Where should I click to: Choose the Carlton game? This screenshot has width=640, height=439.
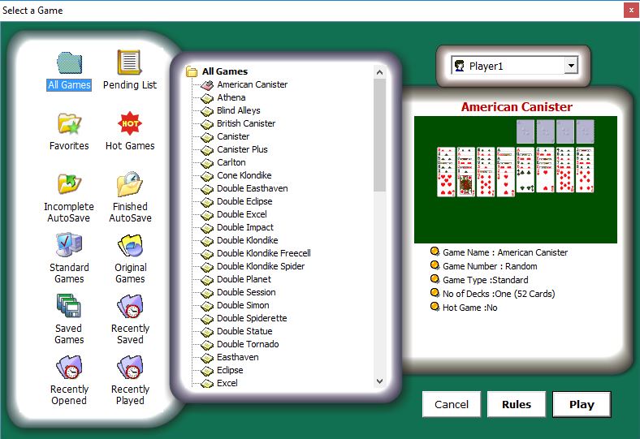click(x=231, y=162)
